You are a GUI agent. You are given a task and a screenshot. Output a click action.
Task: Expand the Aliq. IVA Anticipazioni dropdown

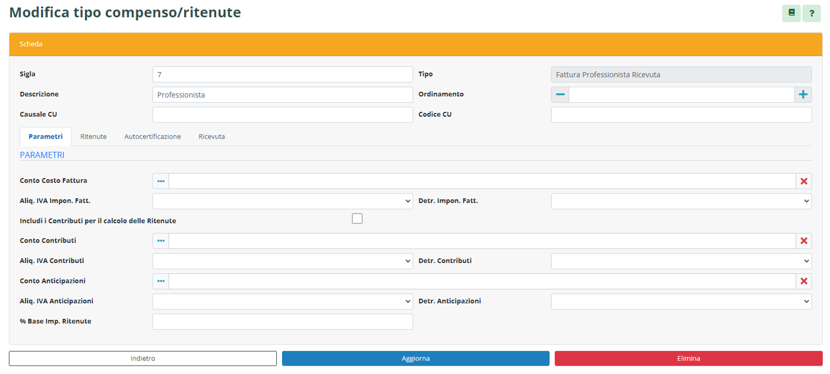point(283,301)
